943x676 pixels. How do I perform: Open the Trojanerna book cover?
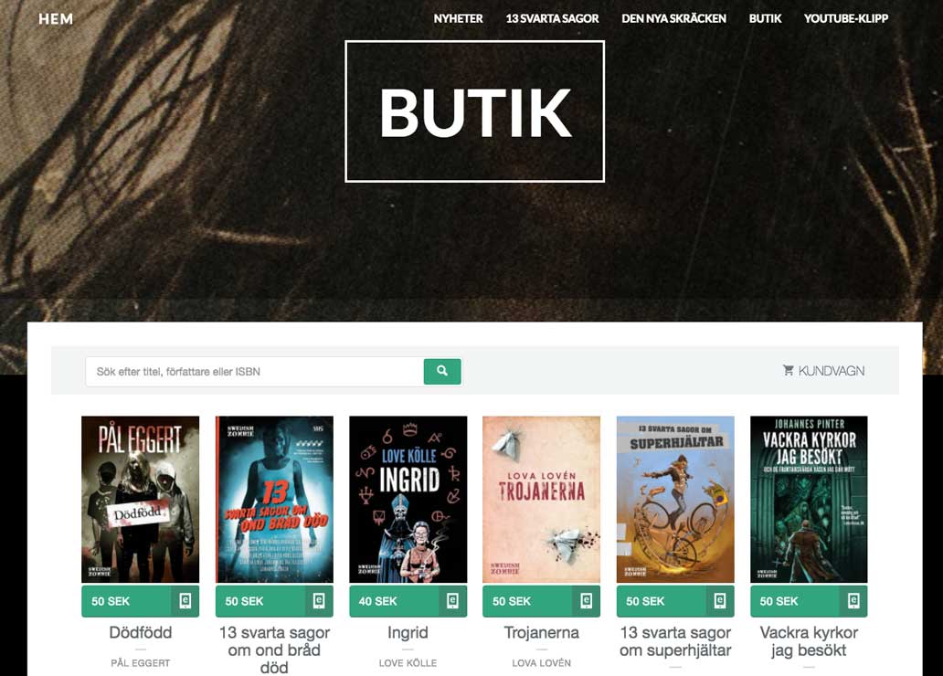pos(541,499)
